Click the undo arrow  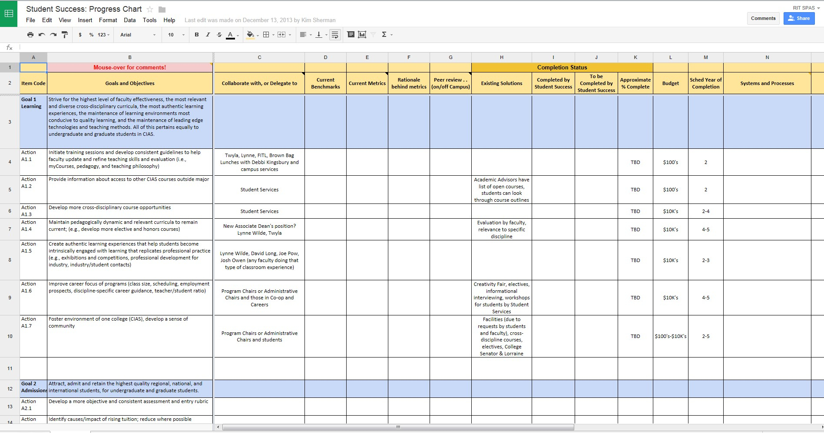pyautogui.click(x=42, y=35)
